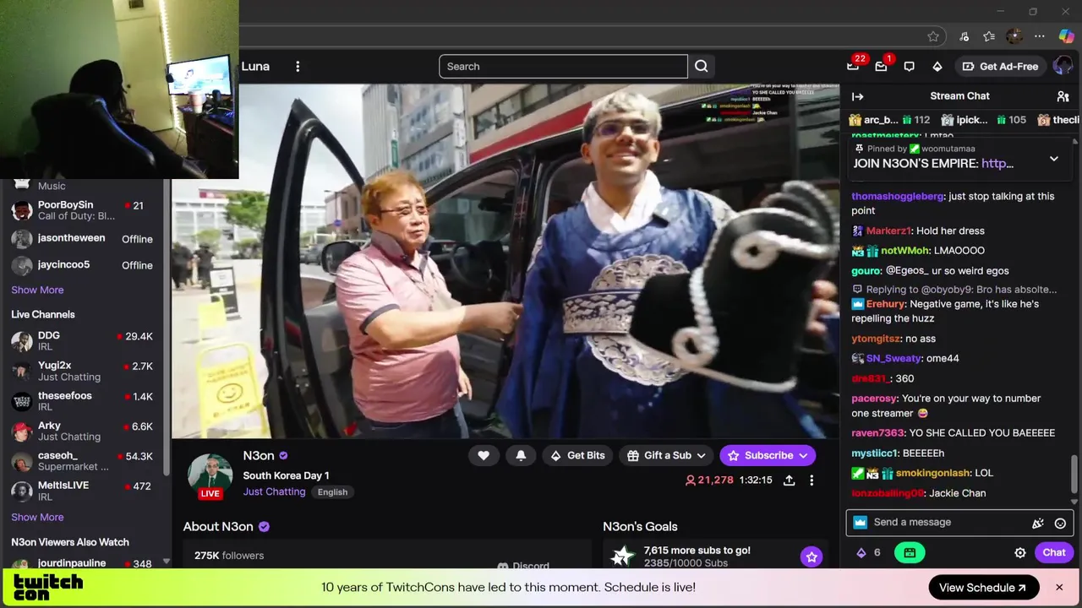Open jasontheween offline channel
Screen dimensions: 1082x608
click(x=83, y=239)
